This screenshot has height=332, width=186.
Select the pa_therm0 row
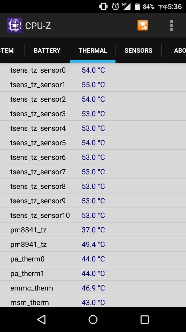(x=93, y=259)
